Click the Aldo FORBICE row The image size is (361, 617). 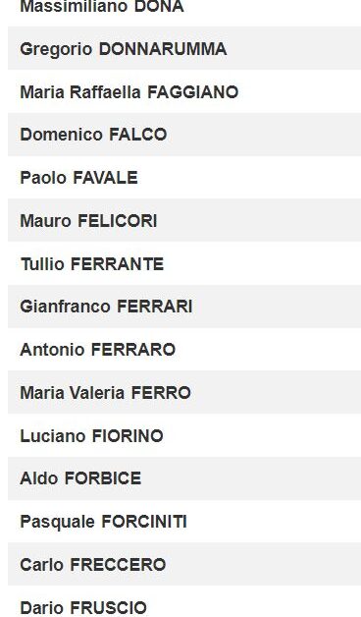184,478
